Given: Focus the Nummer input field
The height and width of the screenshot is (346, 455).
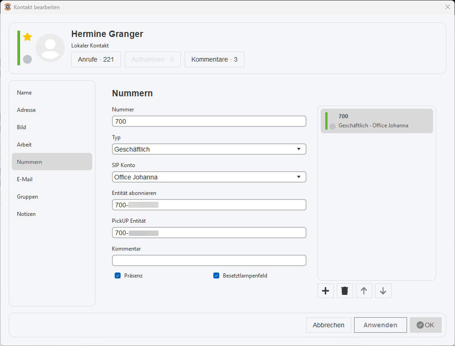Looking at the screenshot, I should (x=209, y=121).
